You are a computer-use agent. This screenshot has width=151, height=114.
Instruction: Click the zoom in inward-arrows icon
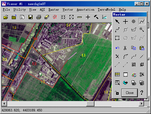point(63,17)
